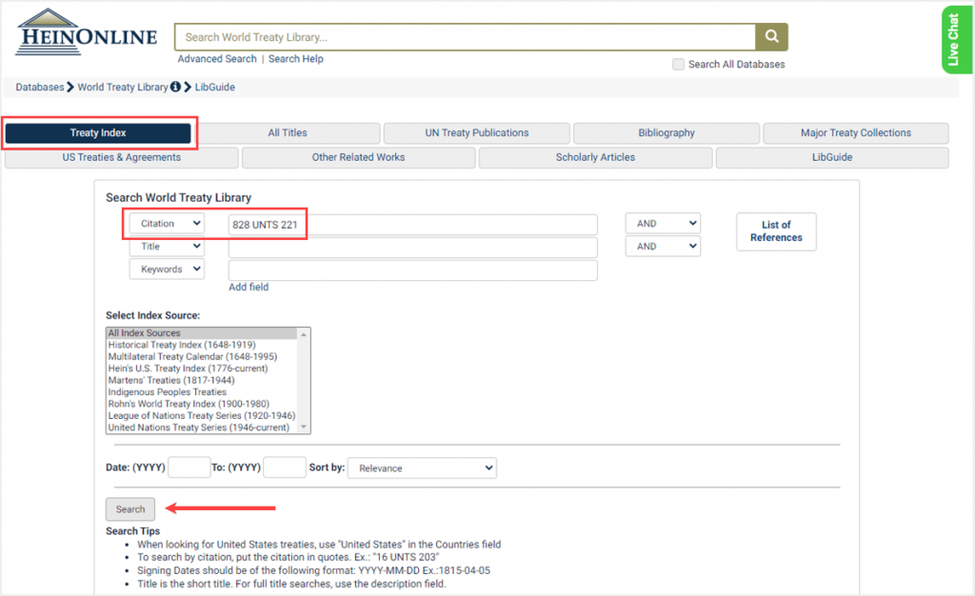Open the Live Chat tab

click(956, 40)
